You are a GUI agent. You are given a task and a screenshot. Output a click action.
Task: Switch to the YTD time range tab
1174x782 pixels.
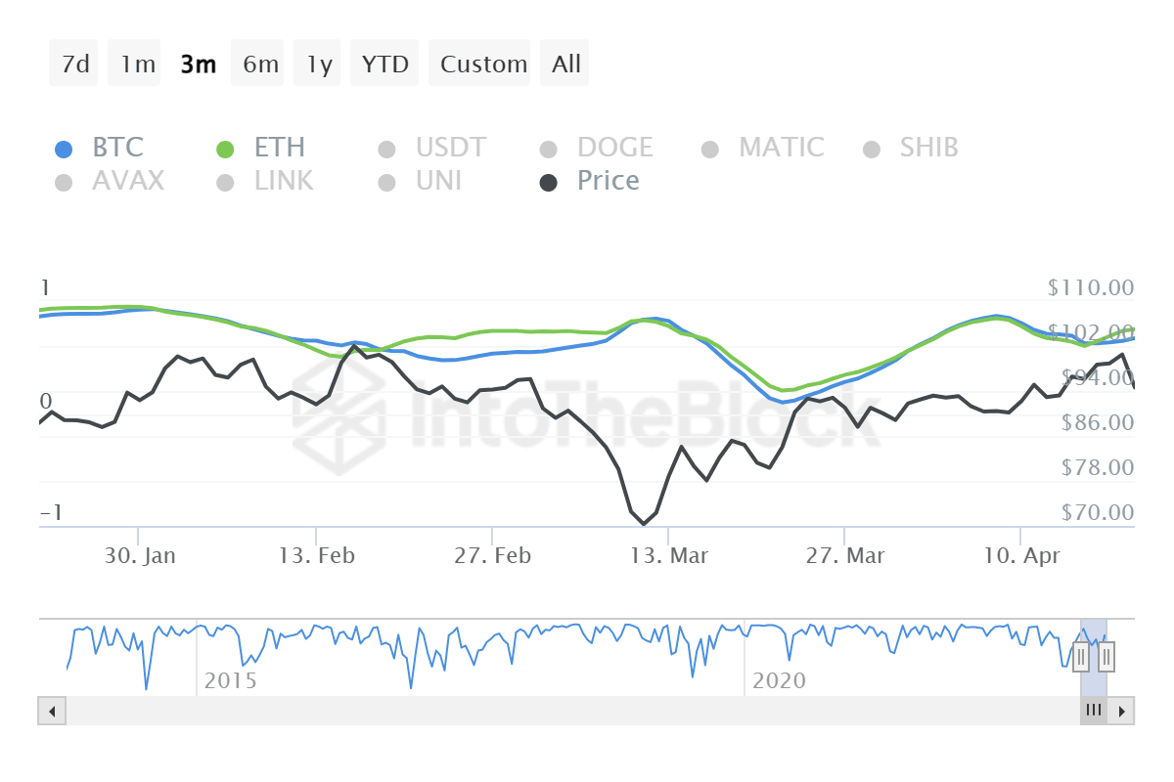[x=384, y=63]
